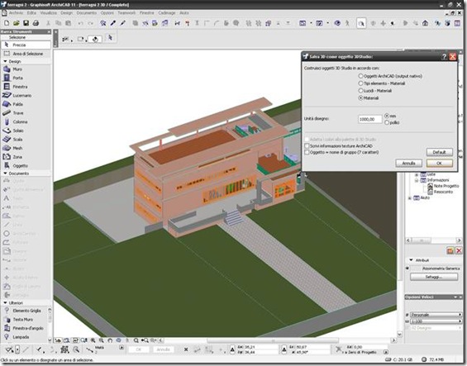This screenshot has height=366, width=467.
Task: Click the syringe inject parameters icon
Action: [x=122, y=23]
